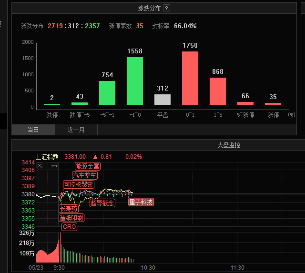Click the 平盘 axis category label
The width and height of the screenshot is (305, 273).
tap(163, 115)
